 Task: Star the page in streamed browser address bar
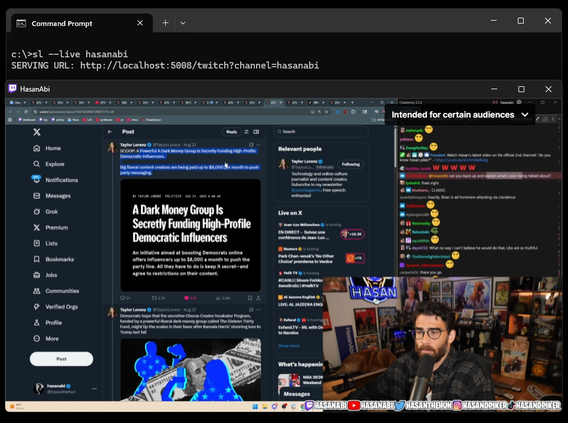tap(326, 112)
